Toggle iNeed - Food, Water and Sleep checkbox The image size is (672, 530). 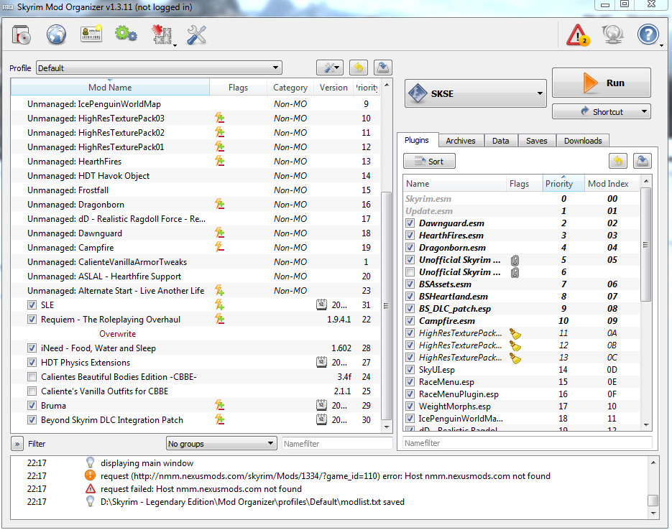coord(32,348)
